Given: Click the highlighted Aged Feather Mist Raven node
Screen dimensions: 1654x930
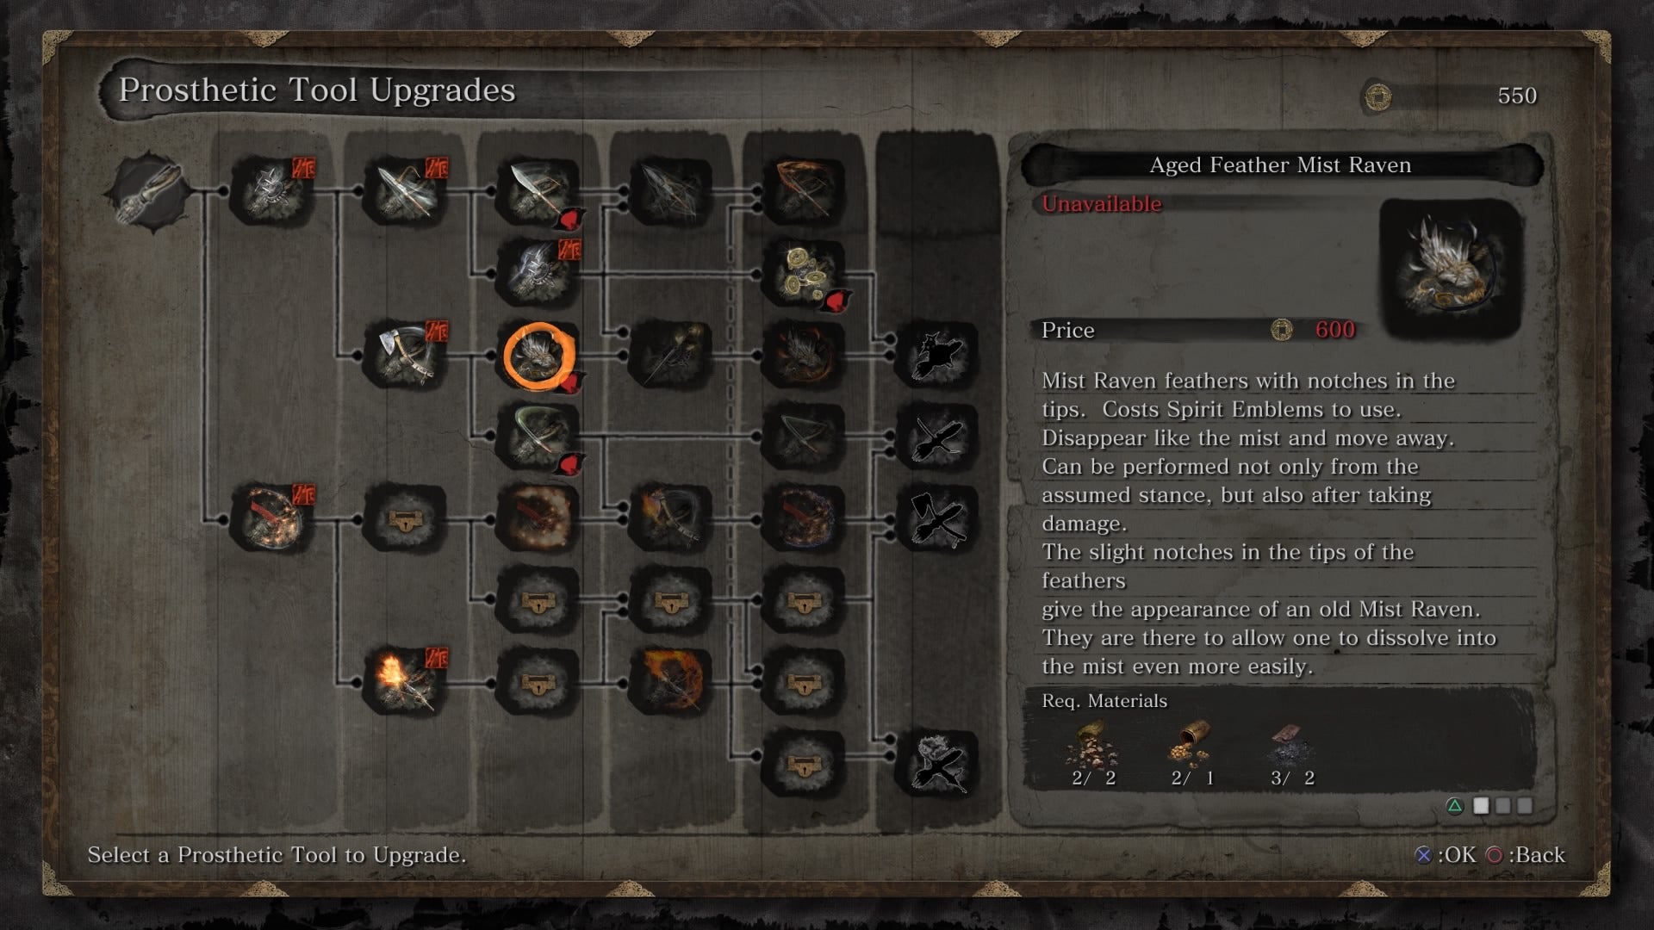Looking at the screenshot, I should pyautogui.click(x=538, y=356).
